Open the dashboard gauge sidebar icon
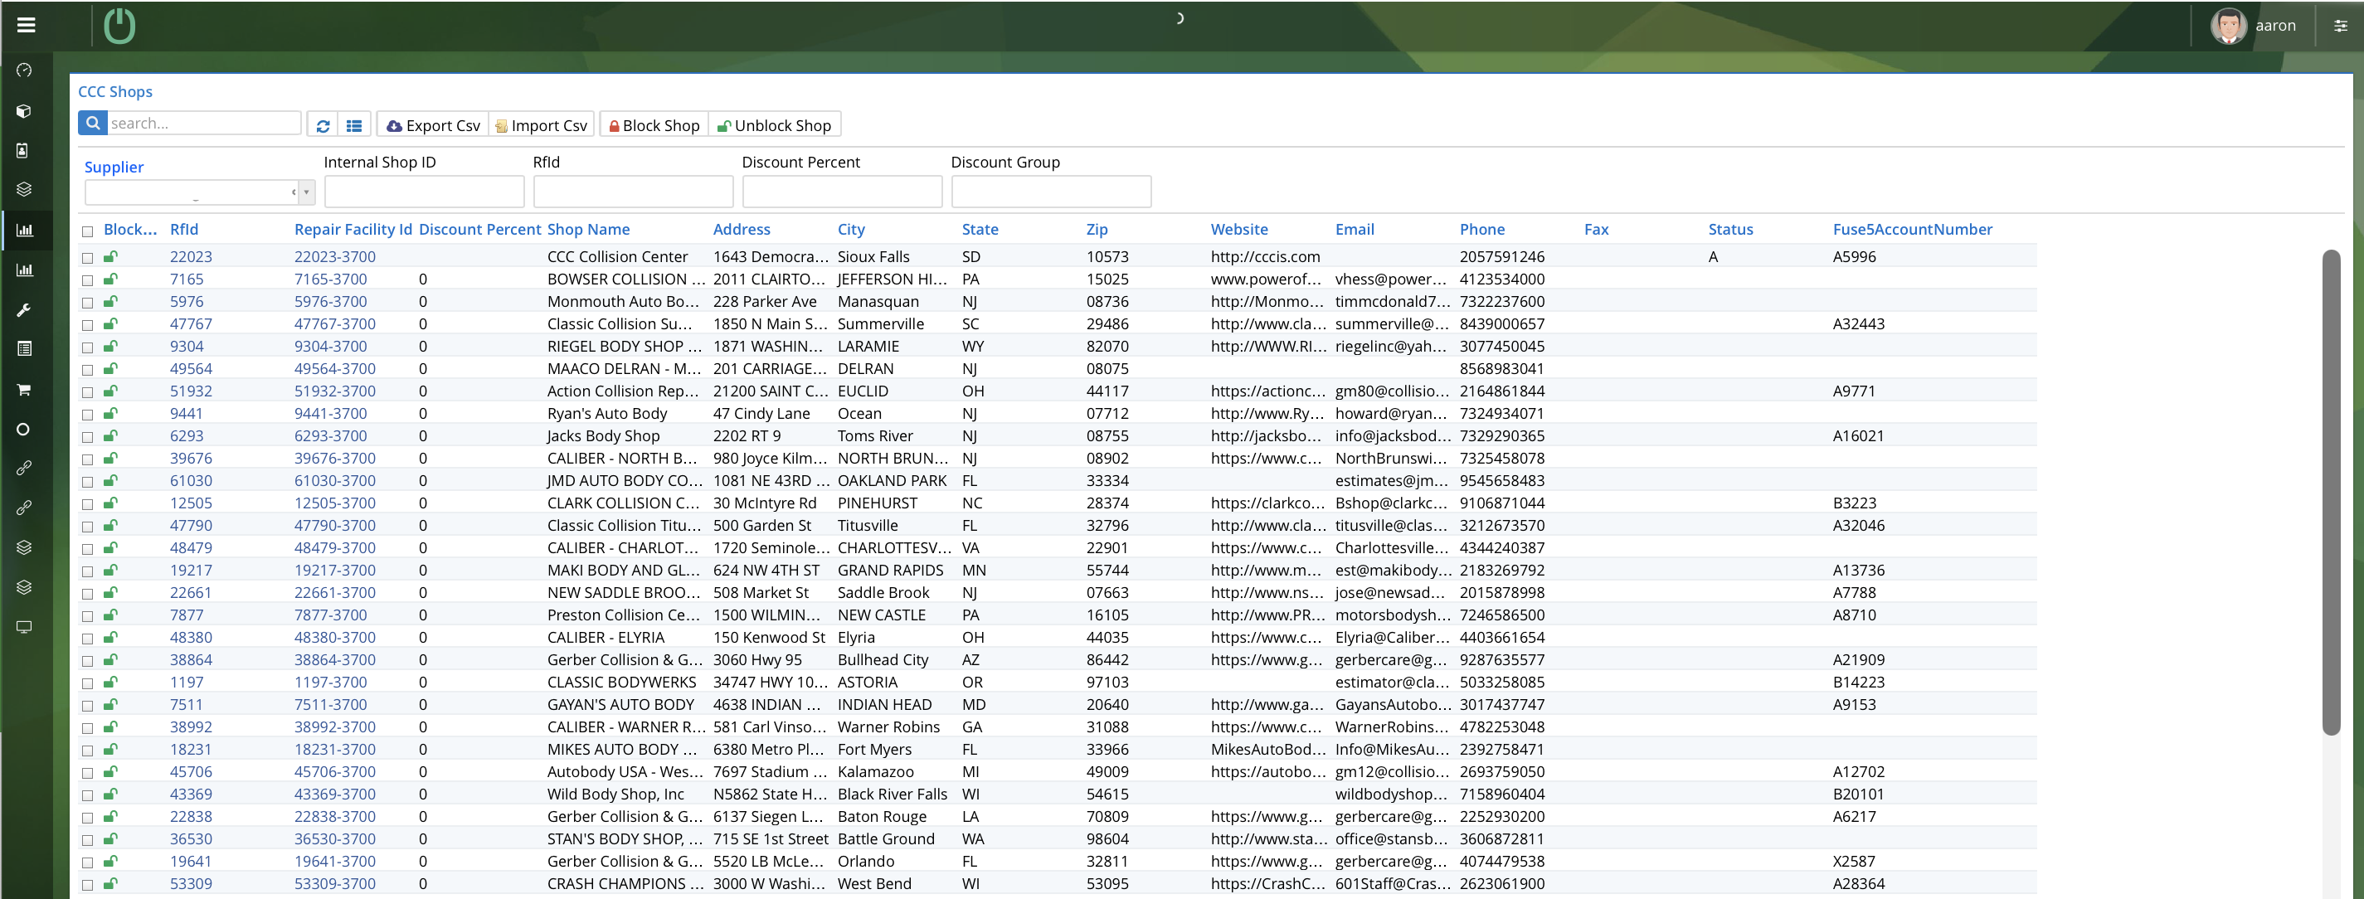The image size is (2364, 899). coord(25,70)
